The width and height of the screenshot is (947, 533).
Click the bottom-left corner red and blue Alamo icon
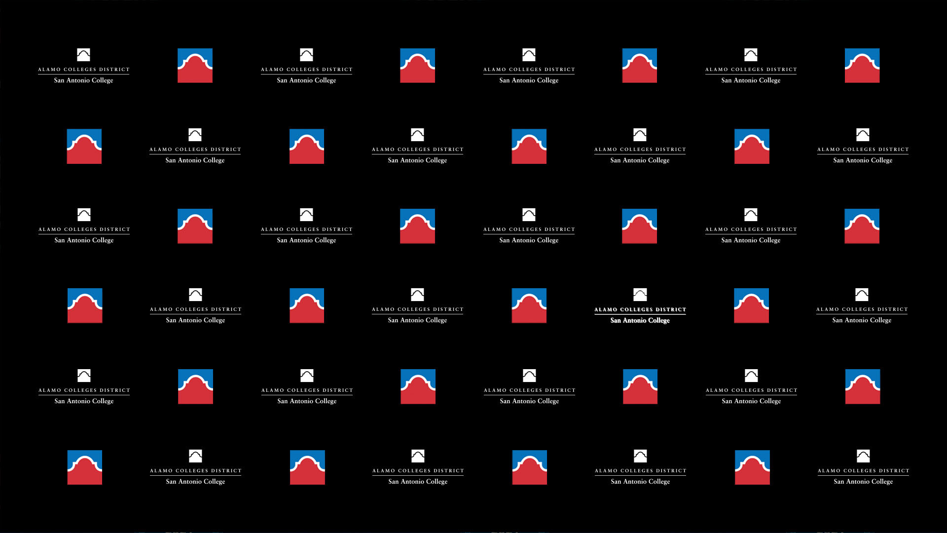coord(85,467)
